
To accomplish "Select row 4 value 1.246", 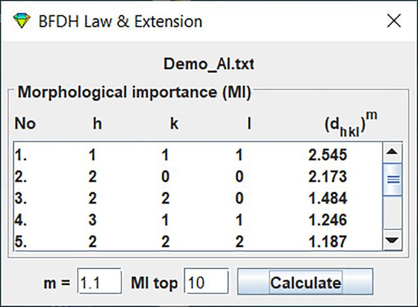I will (328, 220).
